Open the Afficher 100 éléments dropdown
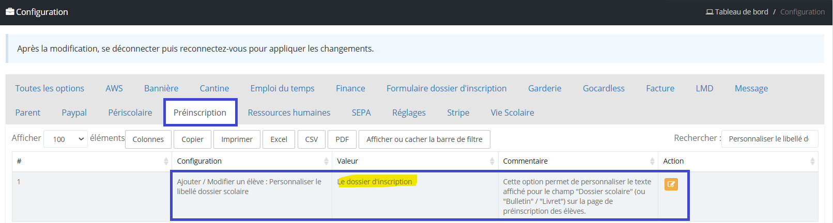Screen dimensions: 833x223 pyautogui.click(x=66, y=139)
